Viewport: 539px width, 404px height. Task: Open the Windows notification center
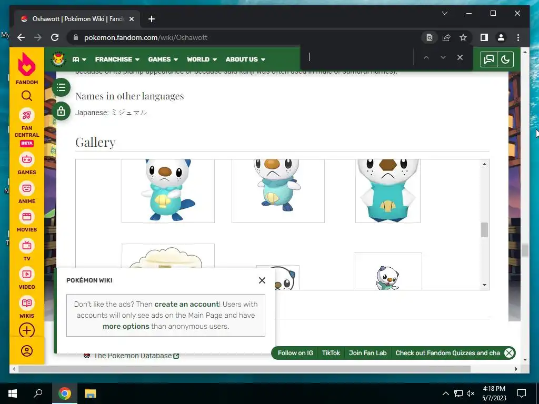522,393
